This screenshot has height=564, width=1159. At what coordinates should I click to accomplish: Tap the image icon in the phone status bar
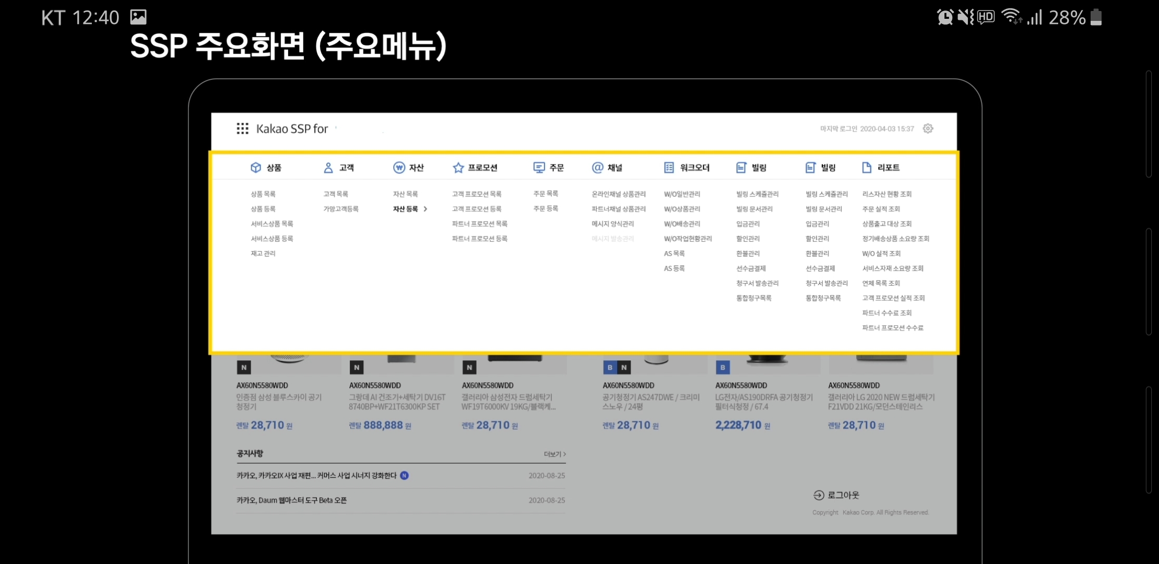coord(138,17)
